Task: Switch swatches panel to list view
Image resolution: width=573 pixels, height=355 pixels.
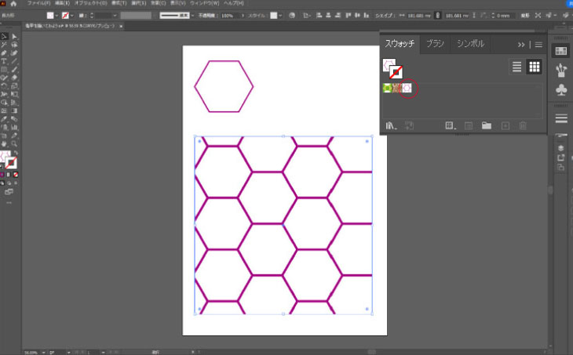Action: pyautogui.click(x=516, y=67)
